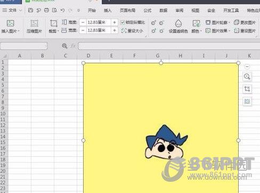Switch to the Page Layout tab
The image size is (260, 193).
[x=127, y=11]
